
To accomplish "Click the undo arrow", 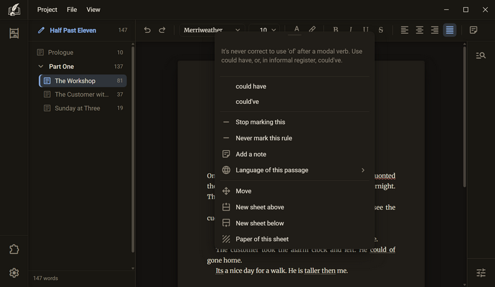I will [147, 30].
